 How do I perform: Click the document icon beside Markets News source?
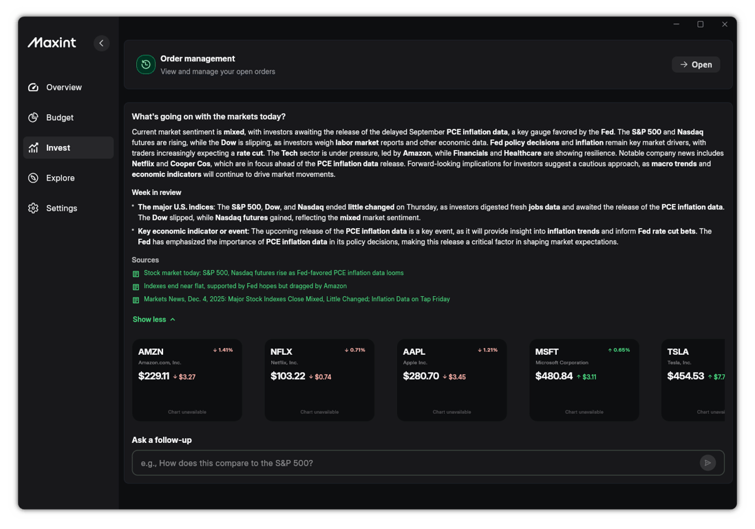(136, 300)
